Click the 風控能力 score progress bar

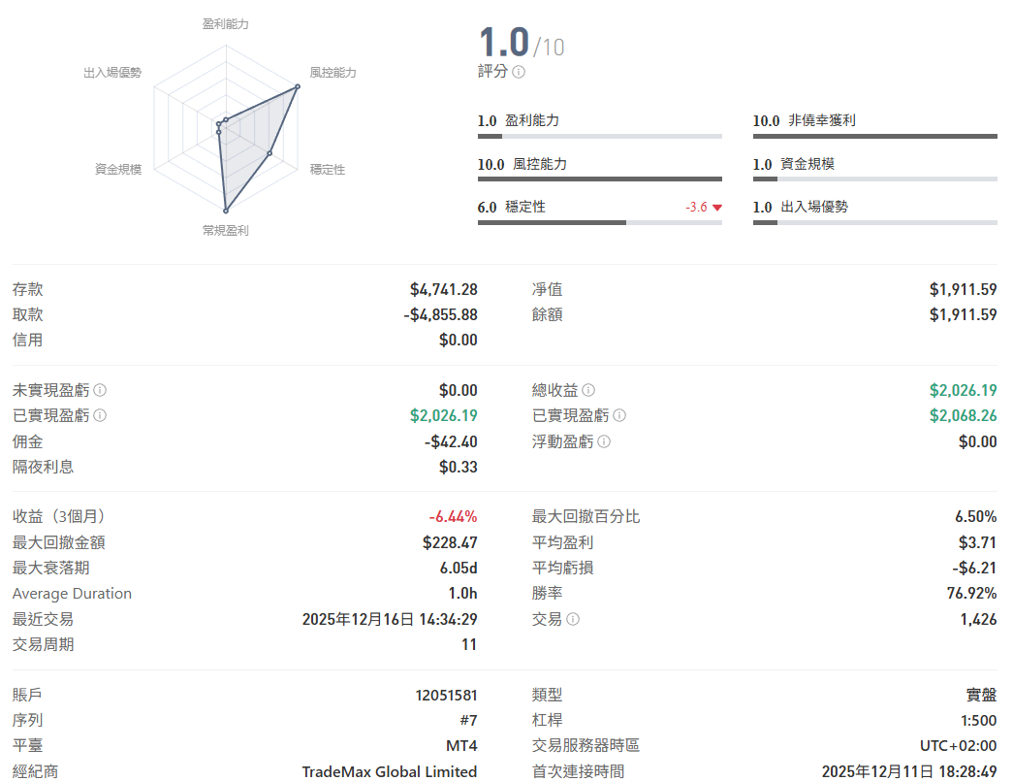(x=599, y=179)
